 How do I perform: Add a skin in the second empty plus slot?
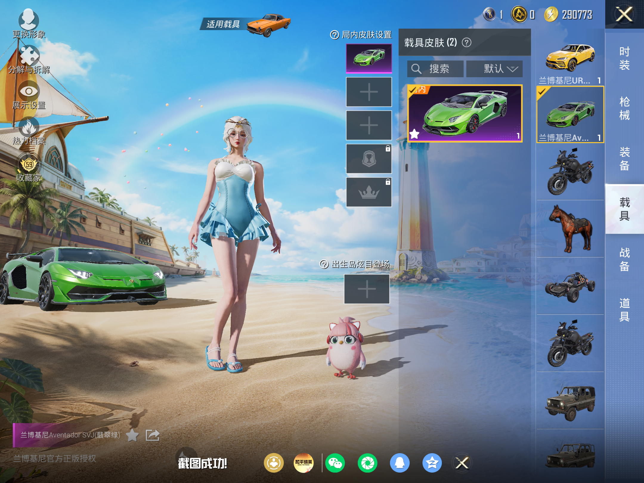point(369,125)
